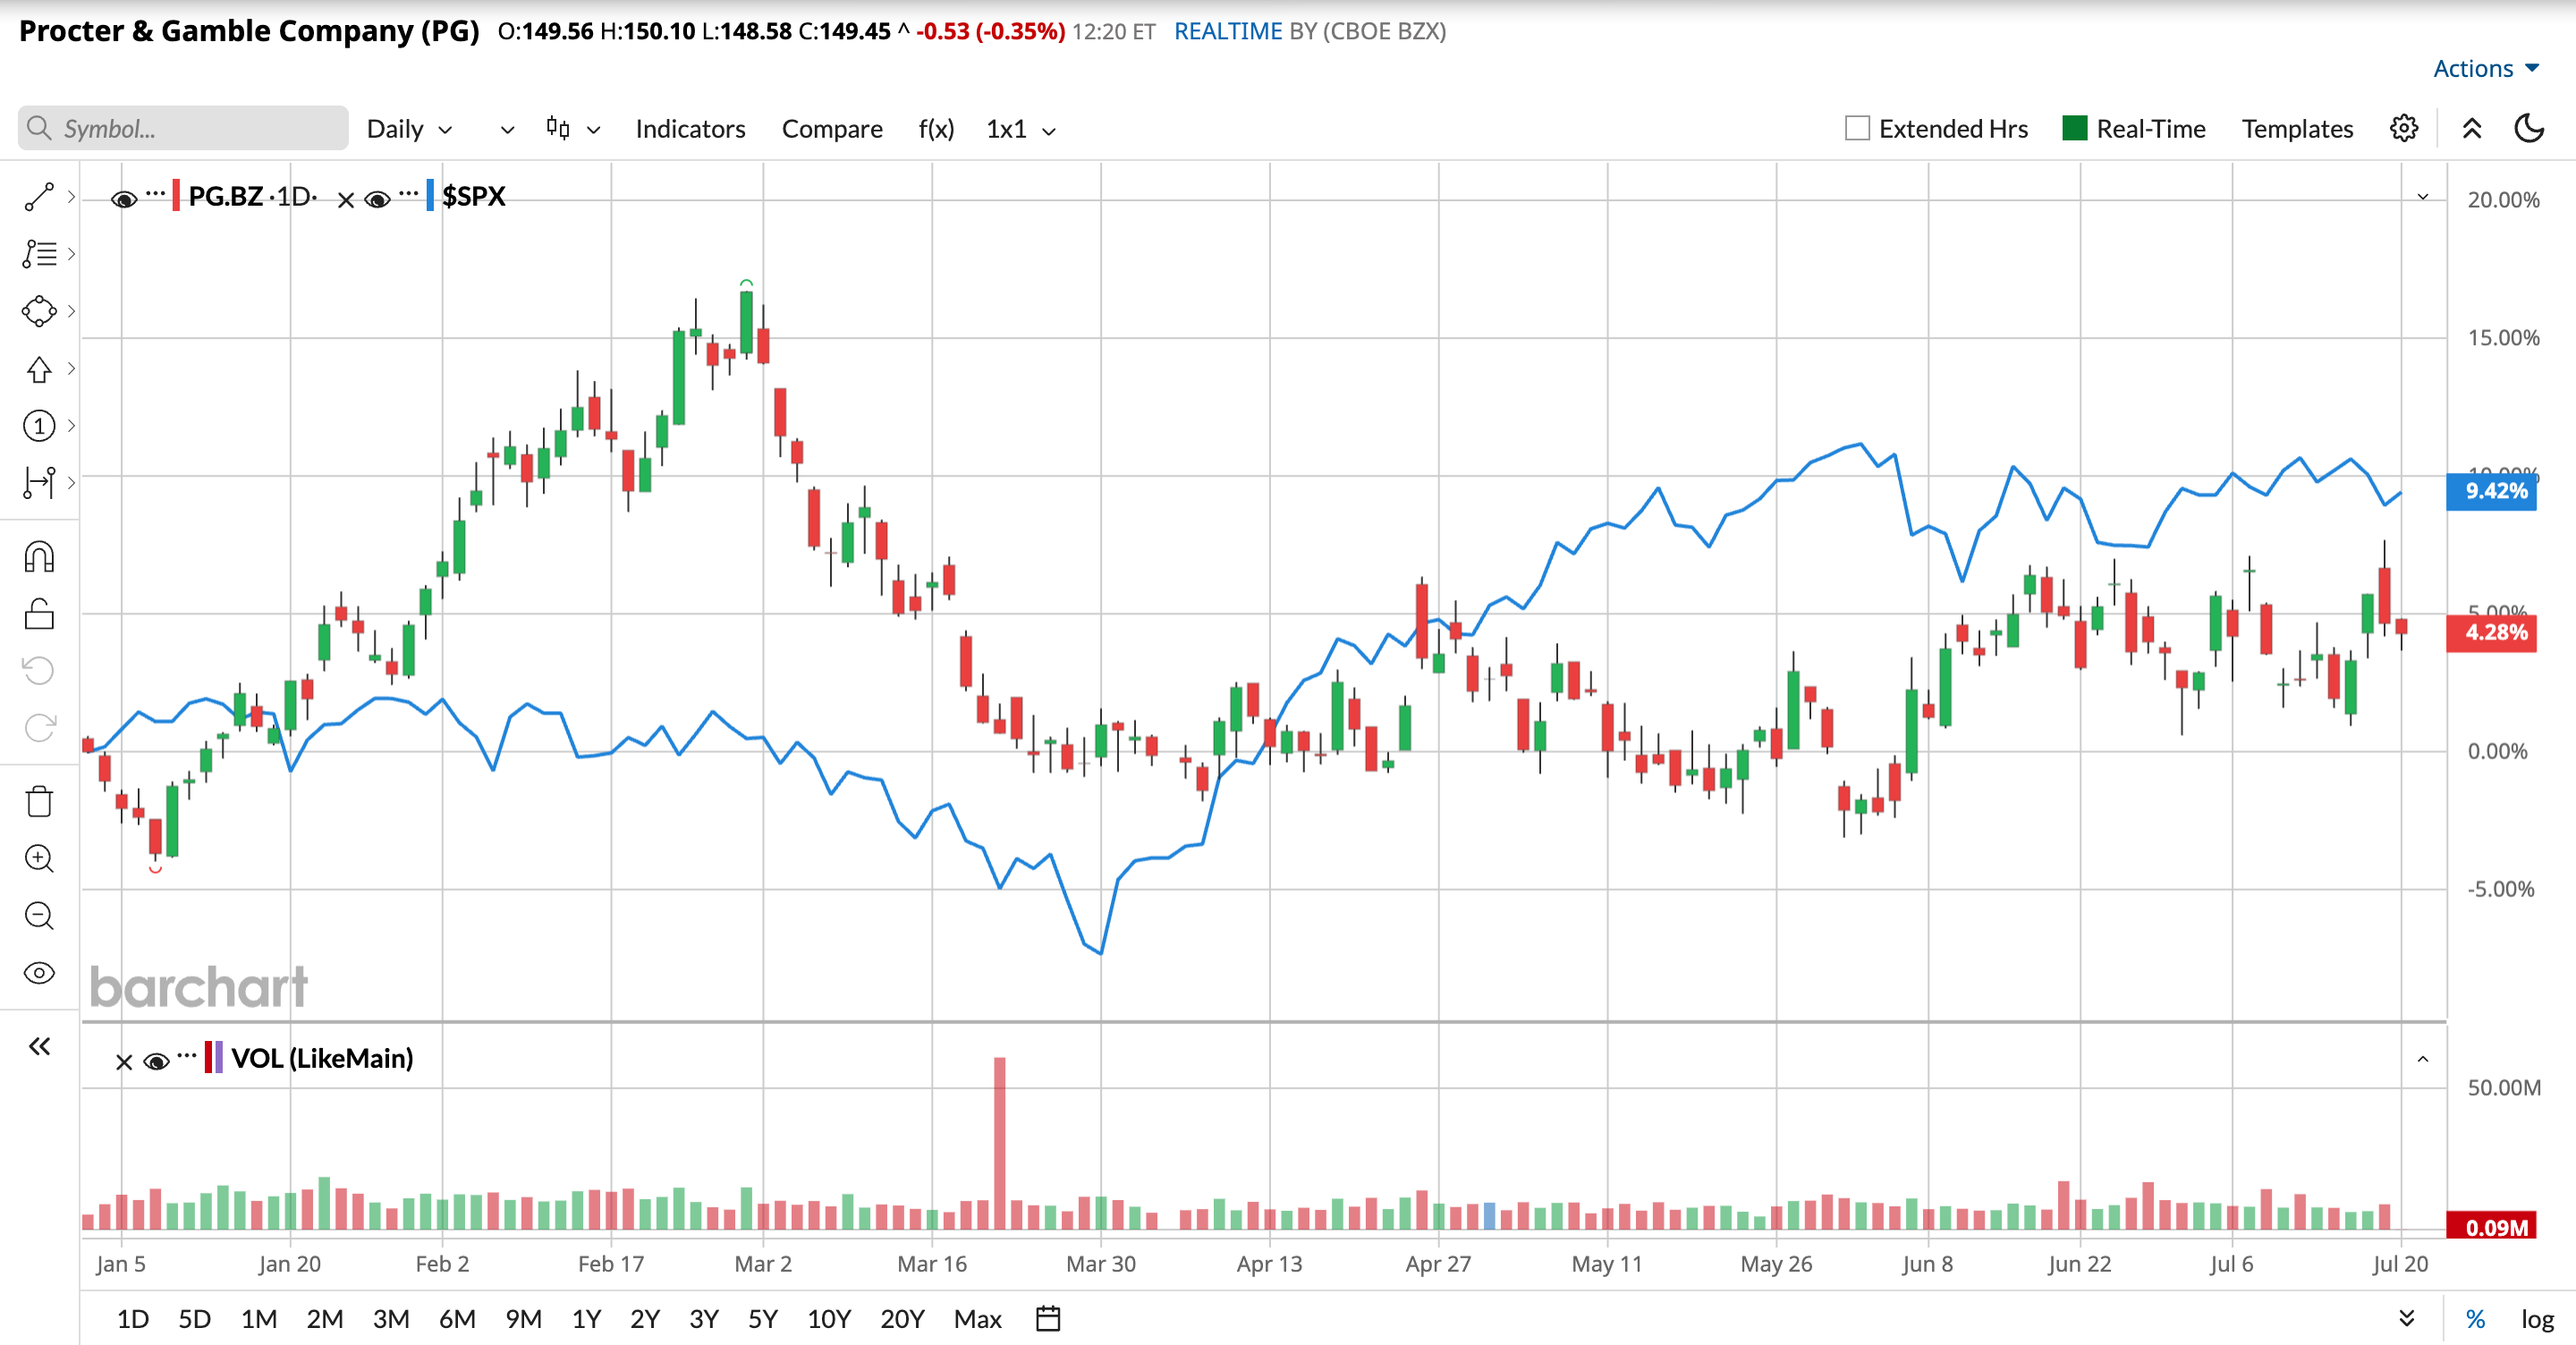
Task: Select the polygon shapes tool
Action: [x=39, y=311]
